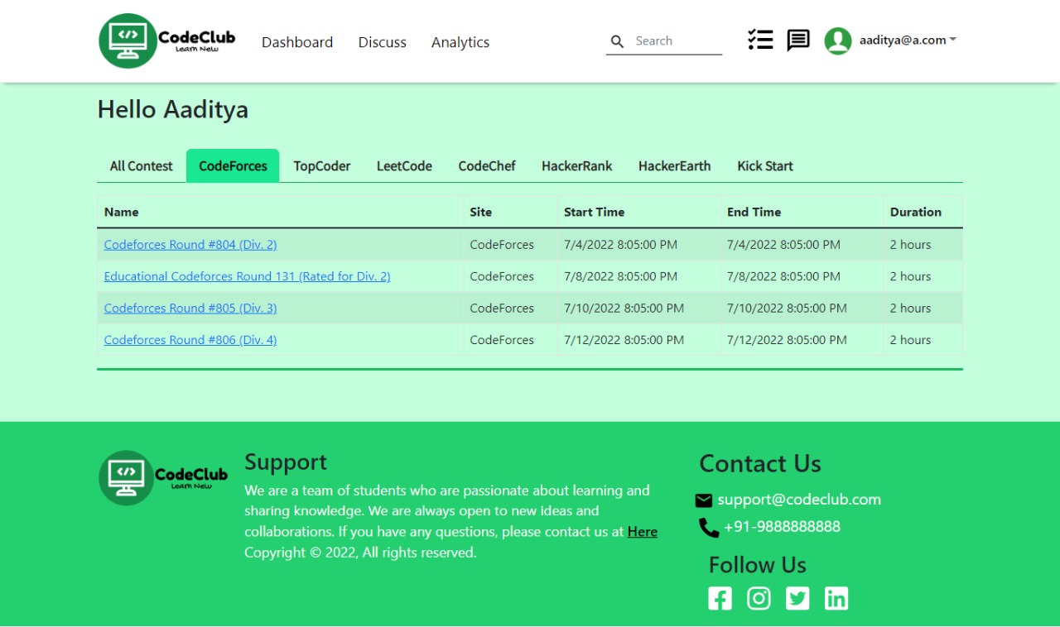The image size is (1060, 627).
Task: Open Codeforces Round #804 (Div. 2)
Action: click(190, 244)
